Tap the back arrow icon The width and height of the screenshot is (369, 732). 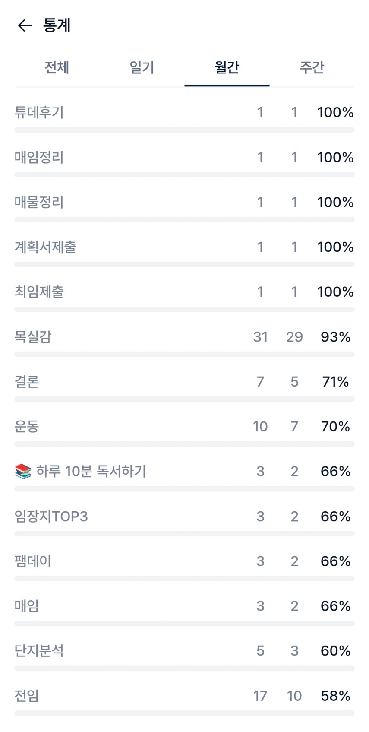[25, 25]
